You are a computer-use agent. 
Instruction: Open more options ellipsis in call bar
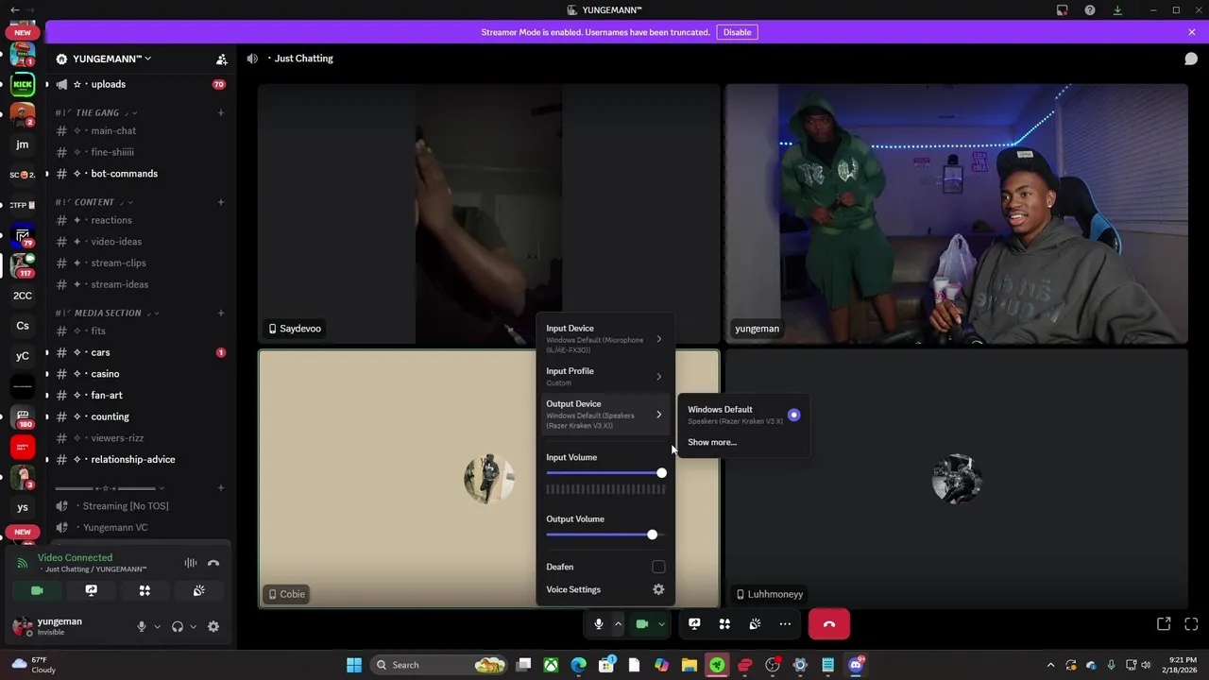785,624
